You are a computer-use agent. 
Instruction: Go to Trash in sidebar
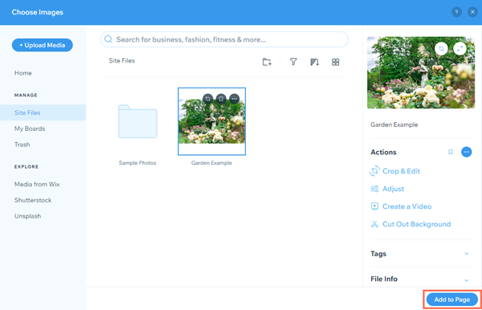[22, 145]
